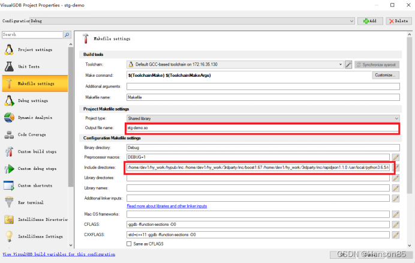
Task: Click the Additional arguments field
Action: (x=263, y=86)
